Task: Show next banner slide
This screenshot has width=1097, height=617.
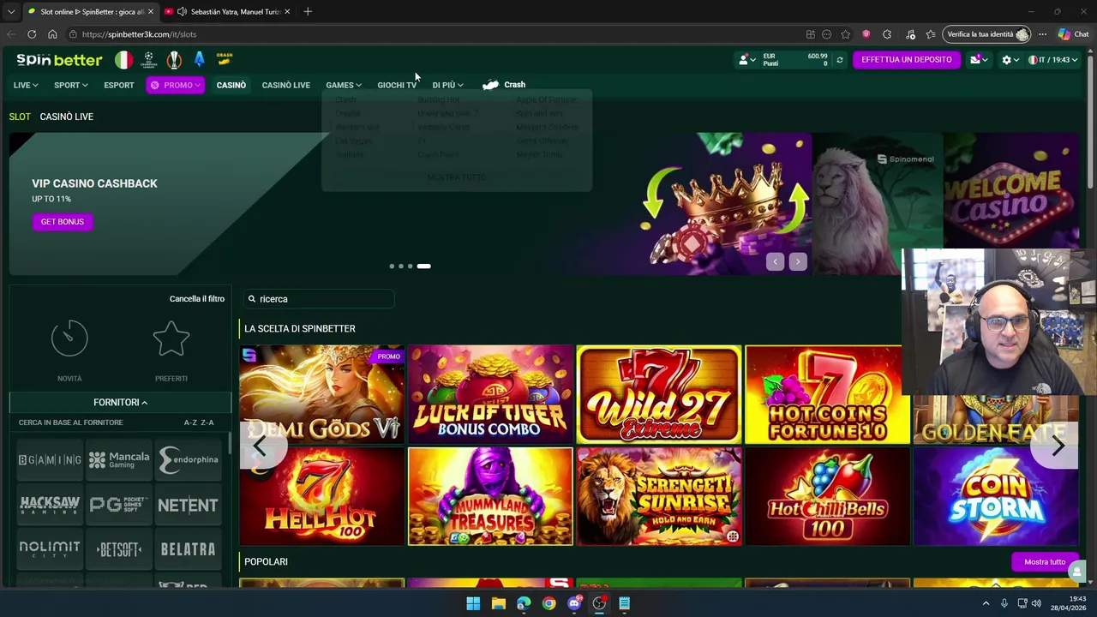Action: (x=798, y=262)
